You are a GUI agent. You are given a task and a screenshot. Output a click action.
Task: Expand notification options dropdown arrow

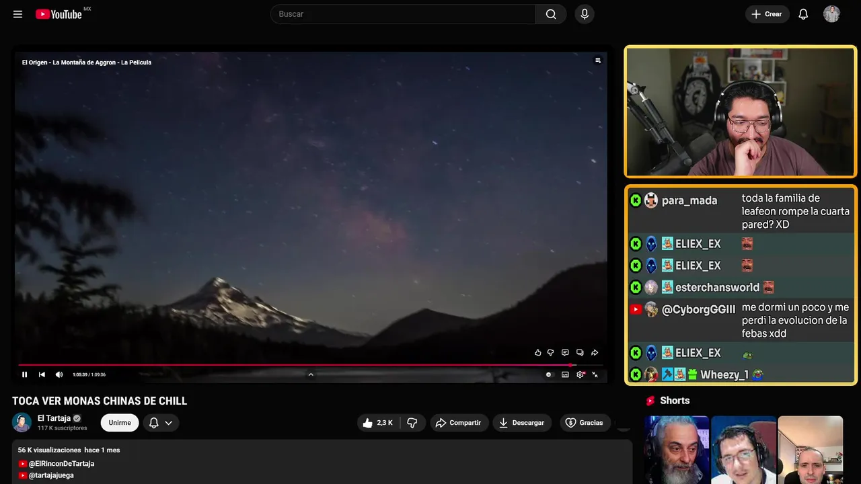[x=169, y=423]
